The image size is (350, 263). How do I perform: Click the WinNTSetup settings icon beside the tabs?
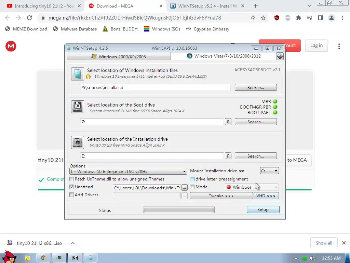[x=280, y=56]
